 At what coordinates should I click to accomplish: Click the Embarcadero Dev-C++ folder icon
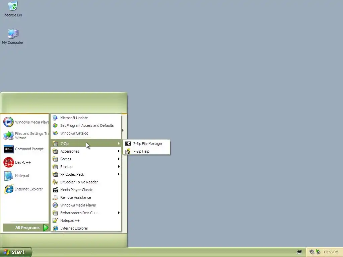pyautogui.click(x=55, y=213)
